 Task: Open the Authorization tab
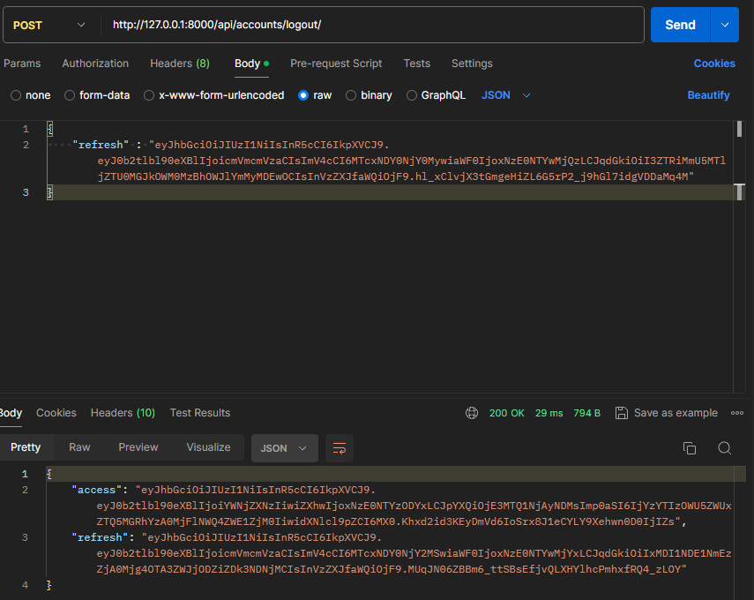pyautogui.click(x=95, y=64)
